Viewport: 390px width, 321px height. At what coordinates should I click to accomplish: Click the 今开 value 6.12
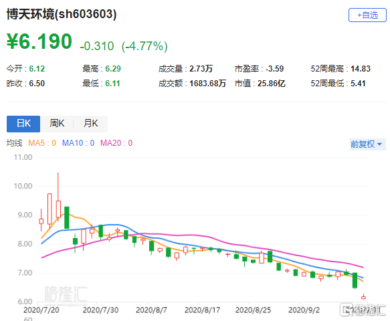coord(37,69)
